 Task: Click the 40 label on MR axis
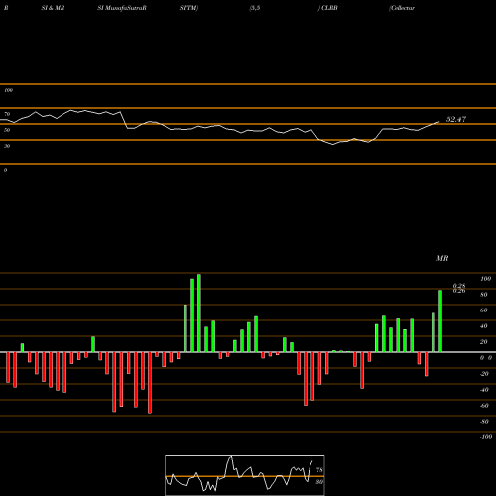pyautogui.click(x=484, y=326)
